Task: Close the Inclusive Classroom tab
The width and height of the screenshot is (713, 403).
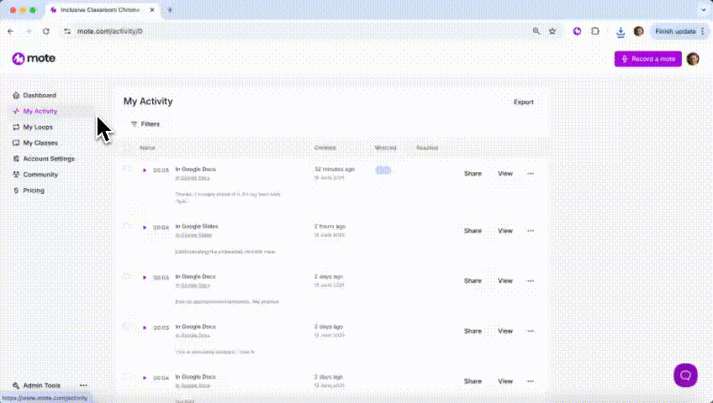Action: (152, 9)
